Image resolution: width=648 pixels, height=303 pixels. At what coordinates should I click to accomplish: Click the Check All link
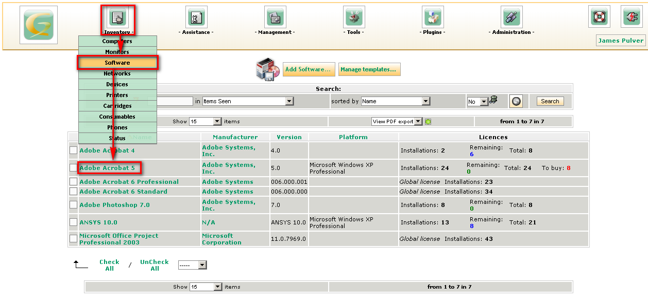point(109,265)
